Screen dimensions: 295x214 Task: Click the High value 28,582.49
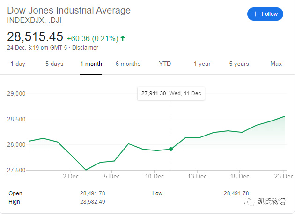[x=93, y=202]
